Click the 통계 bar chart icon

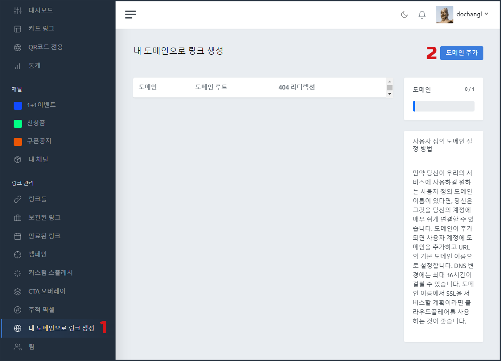(18, 66)
